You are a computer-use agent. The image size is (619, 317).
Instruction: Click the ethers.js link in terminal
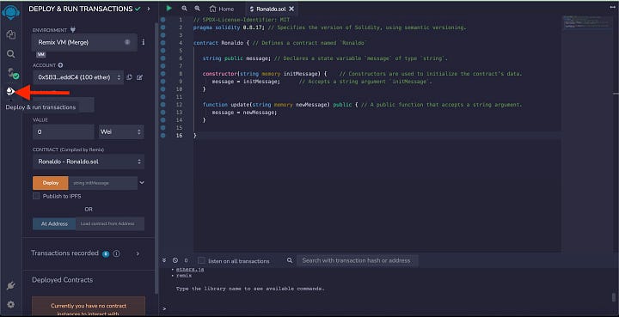(190, 270)
